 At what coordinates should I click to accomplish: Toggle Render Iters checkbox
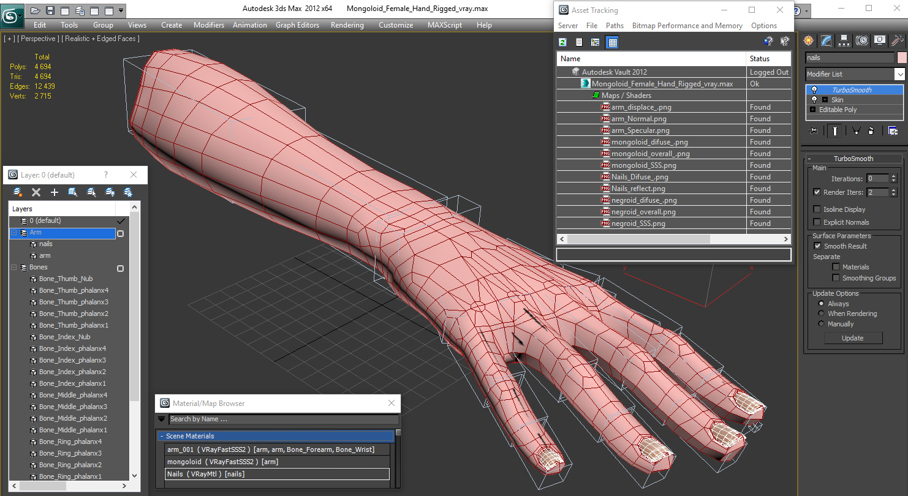[817, 192]
